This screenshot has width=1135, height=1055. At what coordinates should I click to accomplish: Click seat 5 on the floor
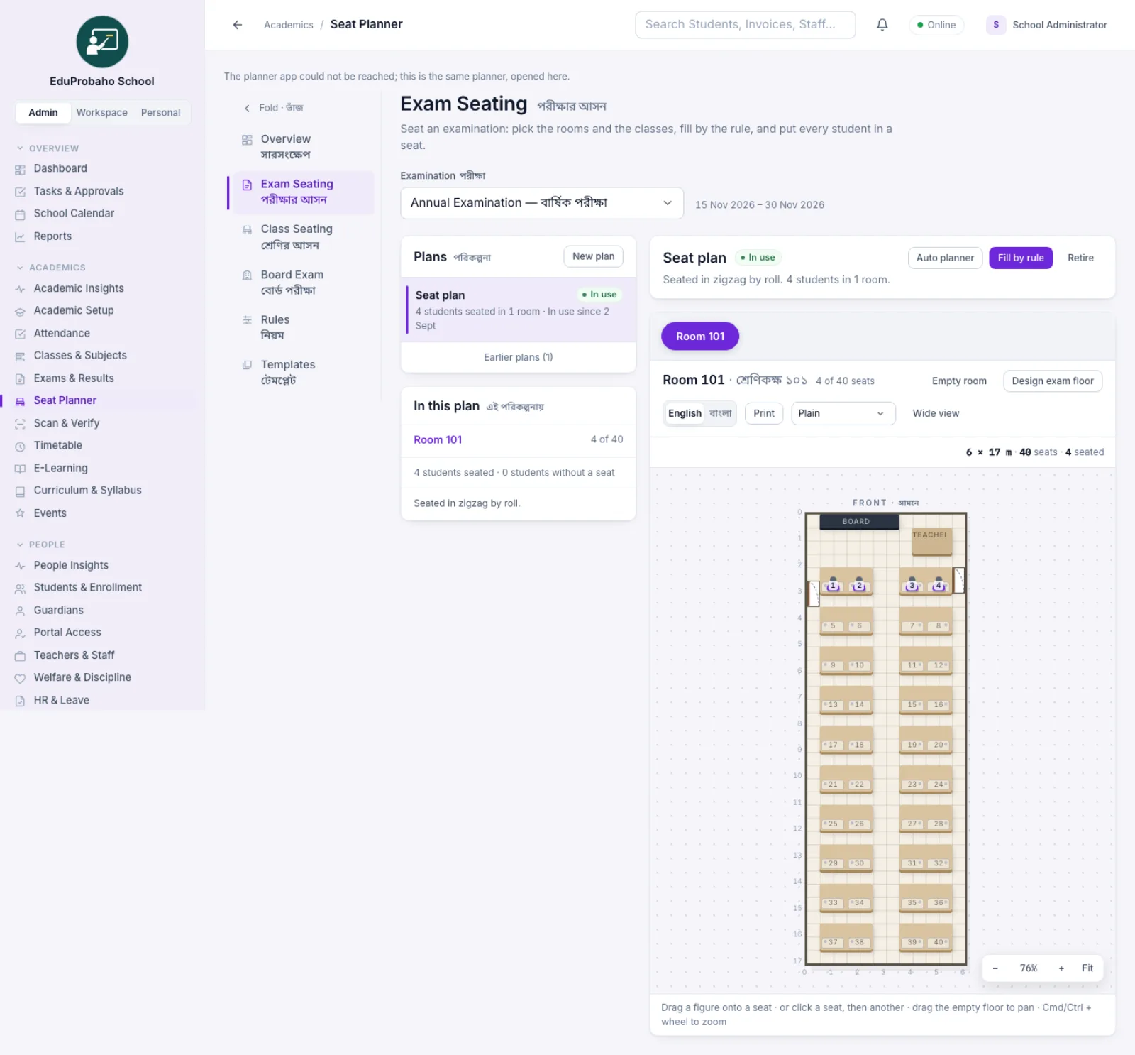833,626
